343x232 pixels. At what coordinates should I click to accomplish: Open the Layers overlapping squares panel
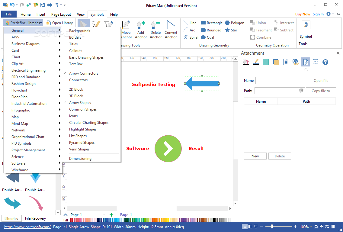coord(276,62)
